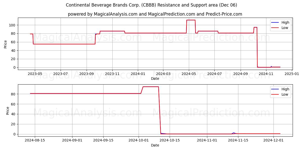This screenshot has width=303, height=151.
Task: Click the bottom chart 'Price' axis label
Action: point(8,110)
